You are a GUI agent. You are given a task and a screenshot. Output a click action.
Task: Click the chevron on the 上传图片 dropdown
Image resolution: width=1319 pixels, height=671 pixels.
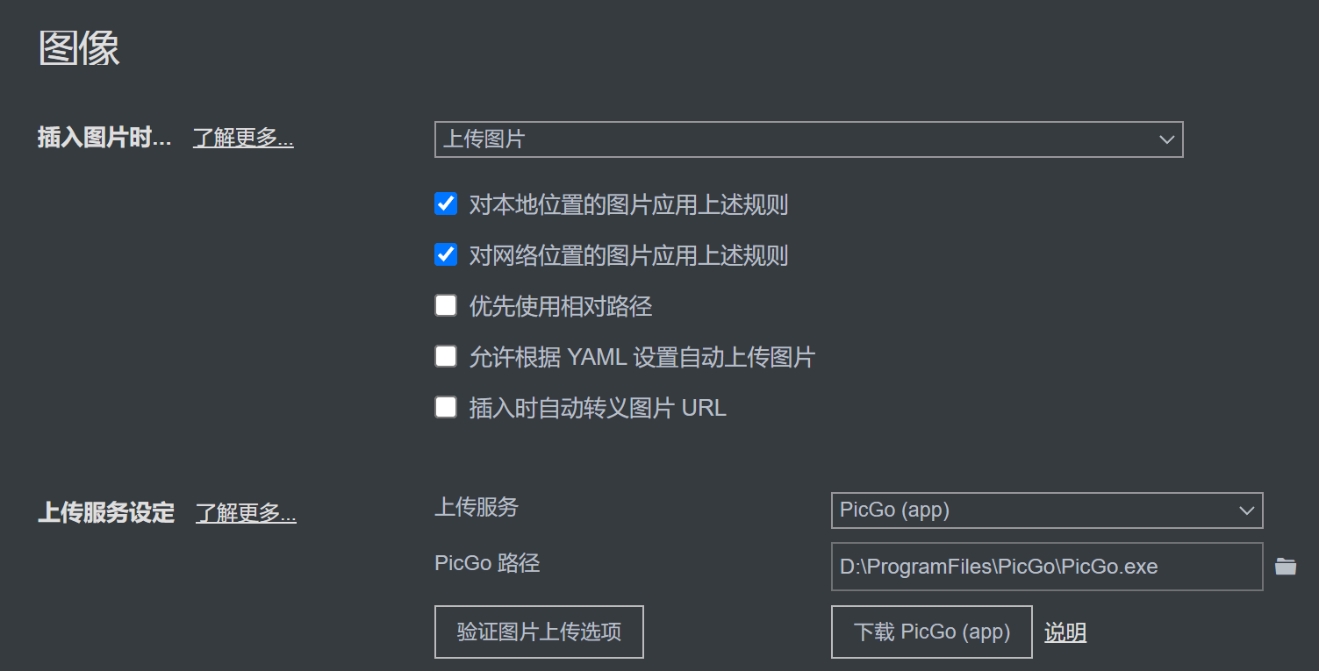point(1165,139)
